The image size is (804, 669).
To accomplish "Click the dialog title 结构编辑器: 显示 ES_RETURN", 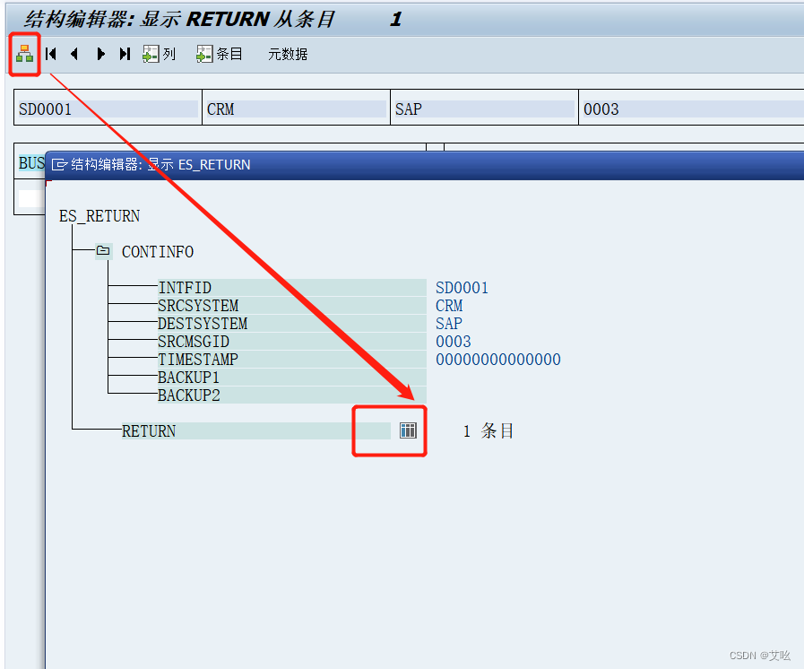I will 161,164.
